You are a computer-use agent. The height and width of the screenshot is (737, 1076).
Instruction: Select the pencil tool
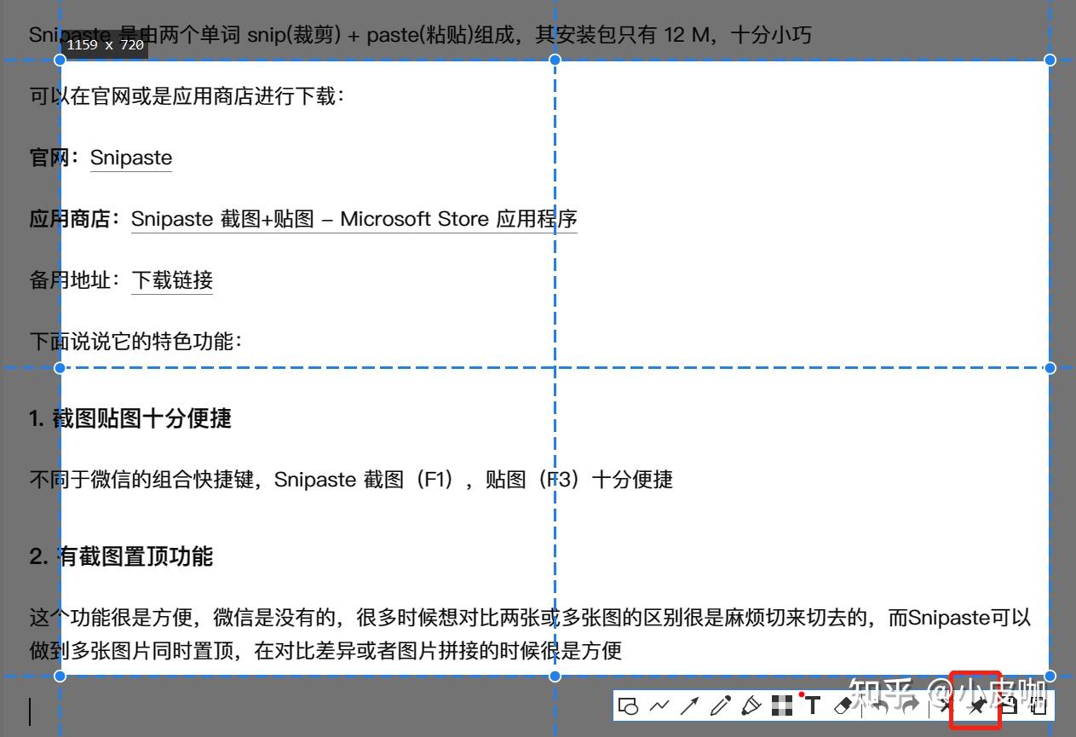coord(721,705)
